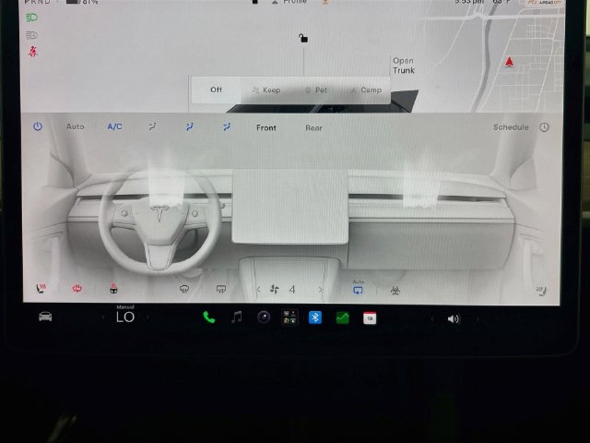The height and width of the screenshot is (443, 590).
Task: Activate the rear window defrost icon
Action: coord(221,289)
